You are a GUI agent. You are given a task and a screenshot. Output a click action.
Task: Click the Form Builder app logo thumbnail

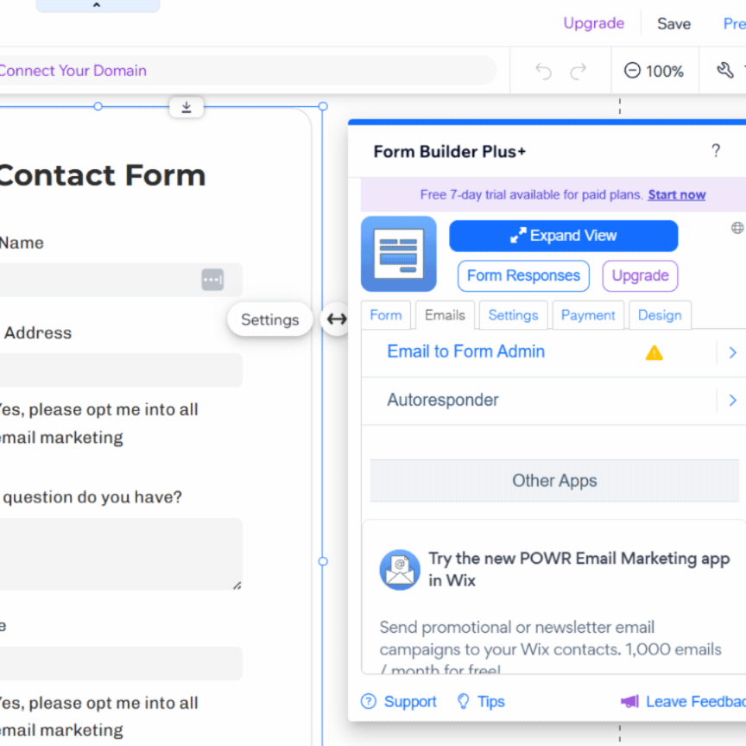[399, 254]
